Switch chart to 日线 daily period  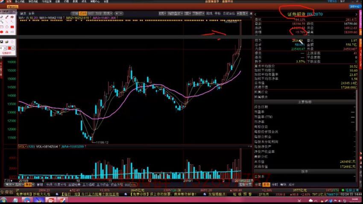(83, 13)
